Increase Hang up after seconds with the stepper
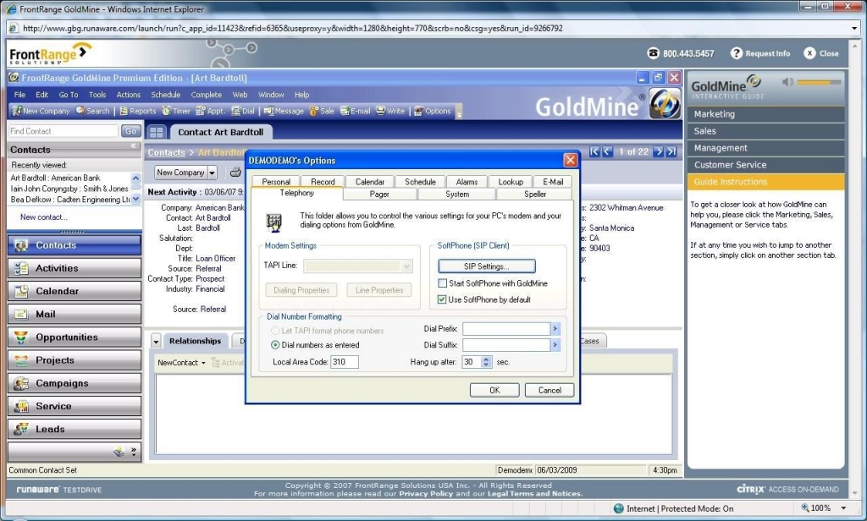Viewport: 867px width, 521px height. pos(486,357)
